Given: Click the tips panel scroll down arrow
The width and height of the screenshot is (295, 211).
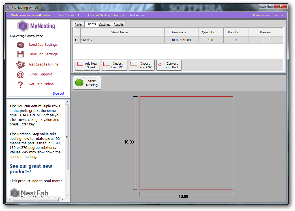Looking at the screenshot, I should [67, 195].
